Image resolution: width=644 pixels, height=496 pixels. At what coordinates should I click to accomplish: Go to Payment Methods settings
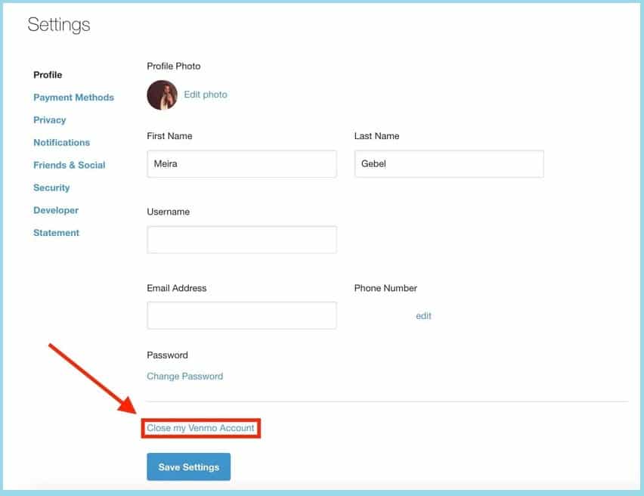[x=73, y=98]
